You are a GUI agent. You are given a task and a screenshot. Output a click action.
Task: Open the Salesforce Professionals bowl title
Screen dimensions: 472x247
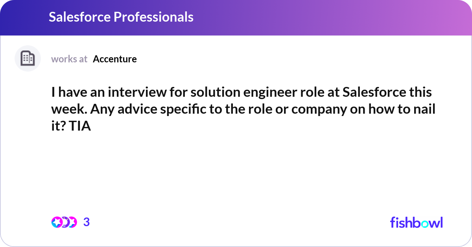(121, 17)
